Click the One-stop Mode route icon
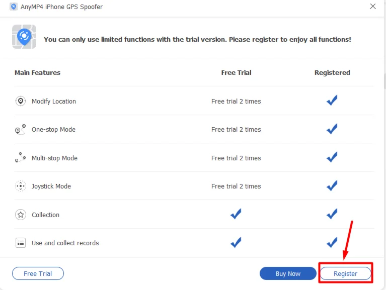This screenshot has width=386, height=290. (x=20, y=130)
